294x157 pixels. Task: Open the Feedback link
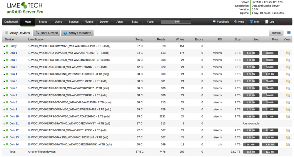[x=221, y=22]
